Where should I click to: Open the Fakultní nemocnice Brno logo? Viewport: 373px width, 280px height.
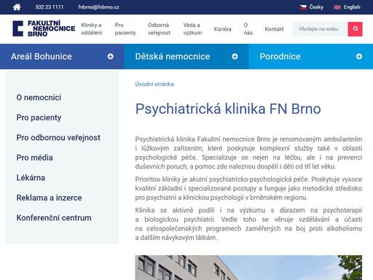44,28
